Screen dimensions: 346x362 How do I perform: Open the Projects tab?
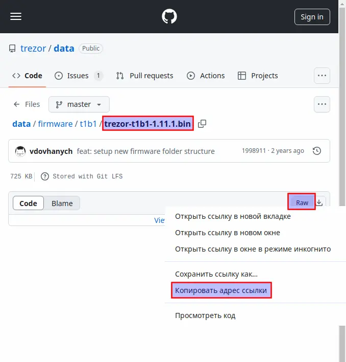(258, 76)
